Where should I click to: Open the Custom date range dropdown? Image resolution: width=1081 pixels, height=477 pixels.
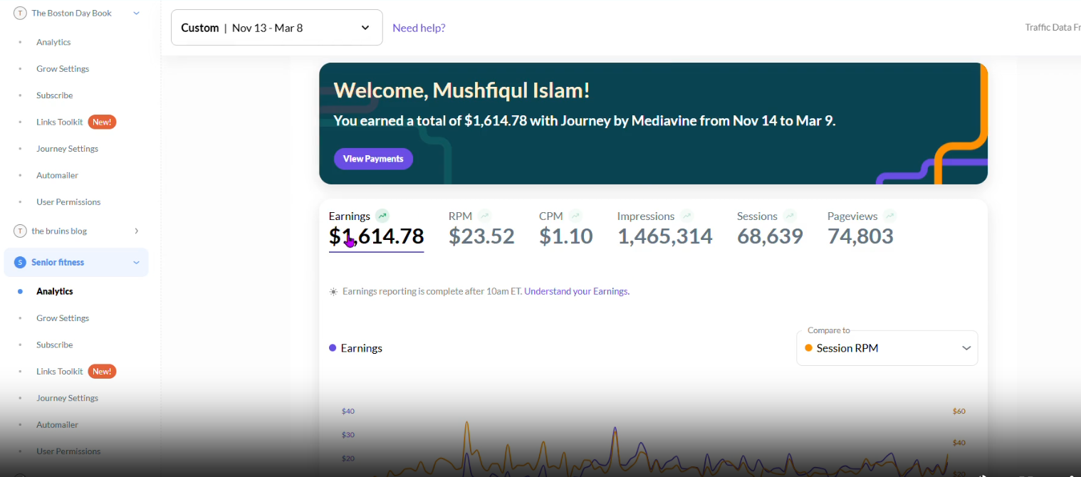[x=277, y=28]
